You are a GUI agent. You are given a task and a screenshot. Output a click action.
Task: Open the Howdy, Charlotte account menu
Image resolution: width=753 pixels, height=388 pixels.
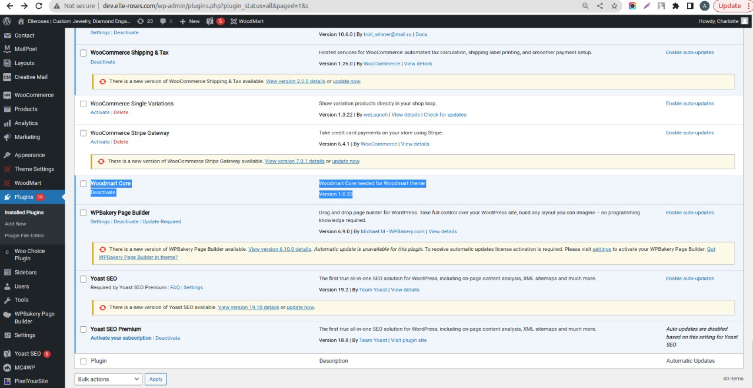coord(723,21)
